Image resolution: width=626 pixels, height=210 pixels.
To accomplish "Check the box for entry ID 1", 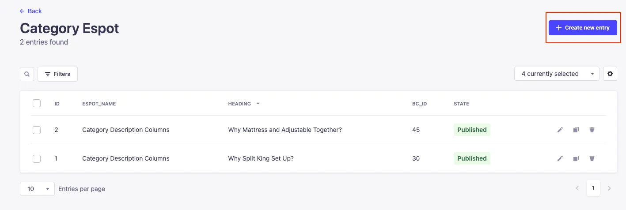I will click(37, 158).
